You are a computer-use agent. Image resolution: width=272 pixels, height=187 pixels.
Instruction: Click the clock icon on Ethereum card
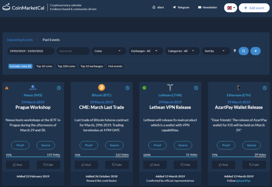tap(265, 88)
